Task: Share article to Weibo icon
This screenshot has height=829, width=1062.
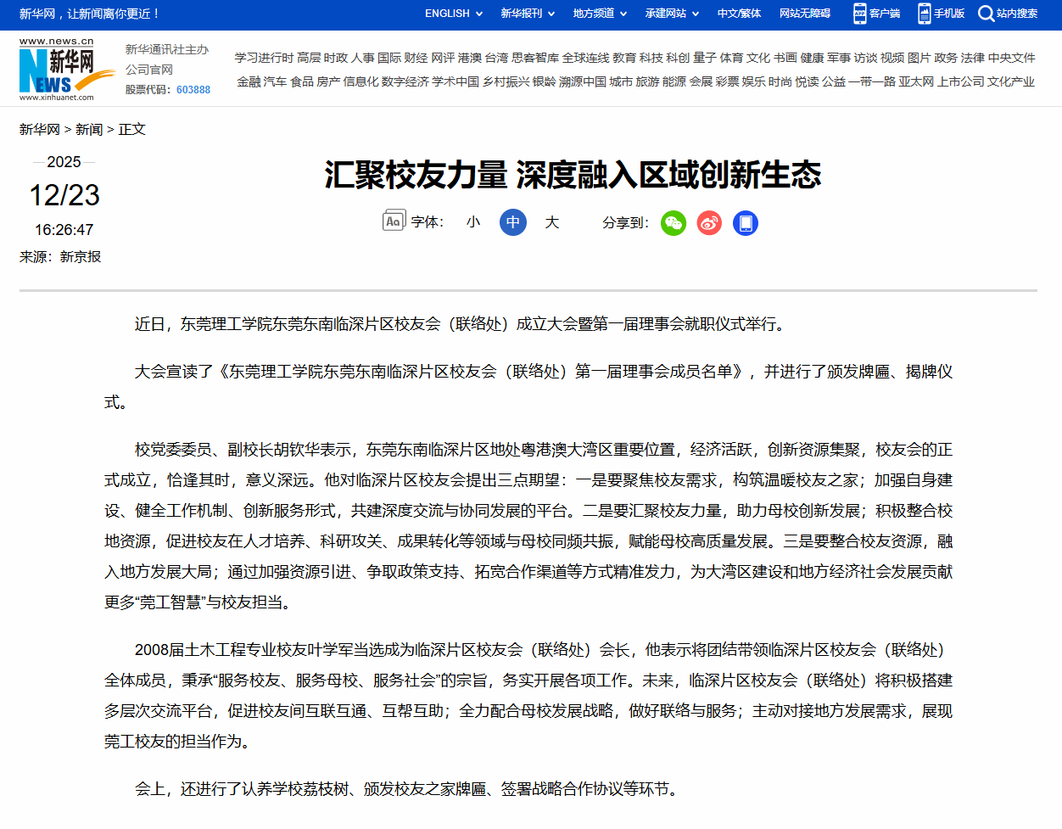Action: tap(709, 223)
